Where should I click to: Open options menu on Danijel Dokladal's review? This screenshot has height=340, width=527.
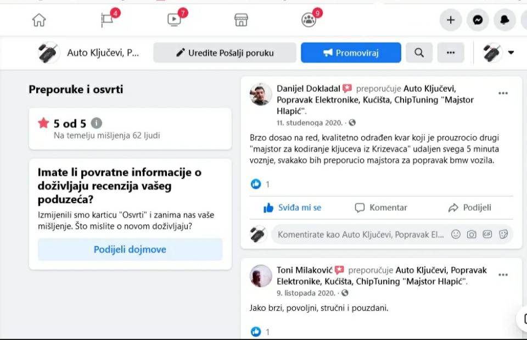click(503, 93)
